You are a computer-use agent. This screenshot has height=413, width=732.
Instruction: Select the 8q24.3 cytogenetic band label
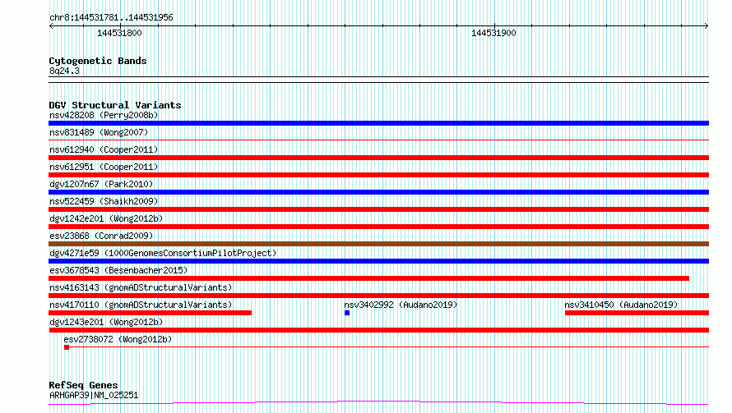coord(64,71)
